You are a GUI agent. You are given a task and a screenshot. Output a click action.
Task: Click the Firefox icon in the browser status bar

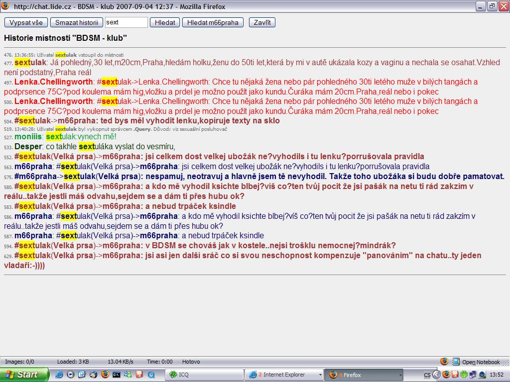point(444,361)
